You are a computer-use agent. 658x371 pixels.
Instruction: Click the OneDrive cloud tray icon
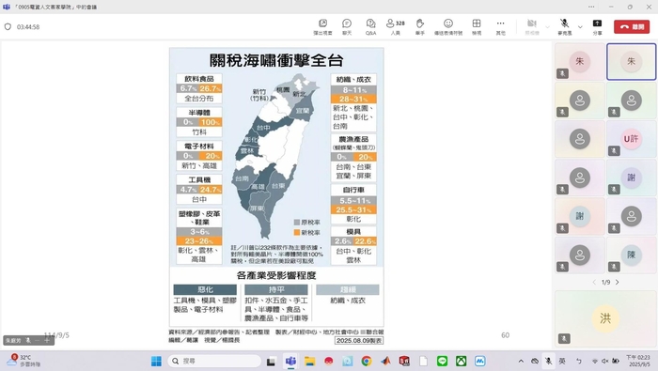[535, 361]
